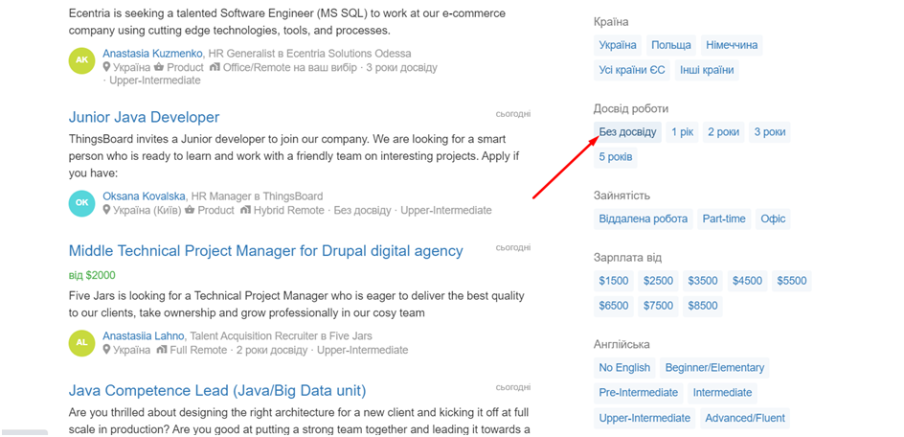This screenshot has height=437, width=904.
Task: Click Anastasiia Lahno's AL avatar icon
Action: pos(82,343)
